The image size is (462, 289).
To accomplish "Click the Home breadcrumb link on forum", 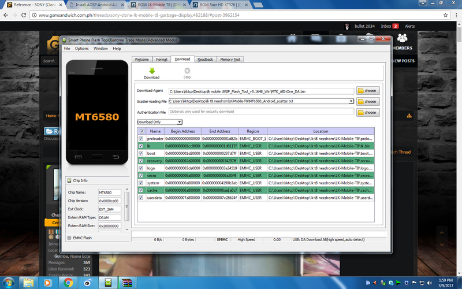I will click(x=51, y=116).
